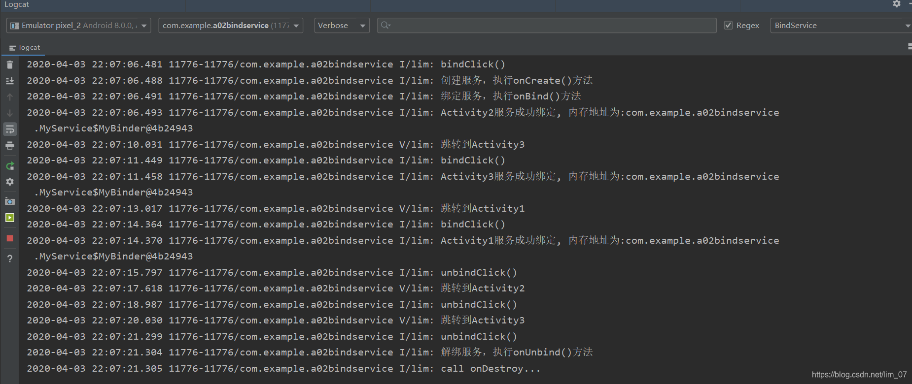Click the unbindClick() log line at 22:07:15.797
Screen dimensions: 912x384
point(272,273)
